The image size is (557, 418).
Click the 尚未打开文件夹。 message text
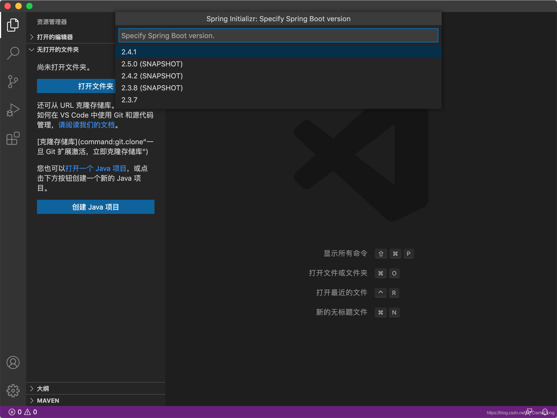point(64,67)
